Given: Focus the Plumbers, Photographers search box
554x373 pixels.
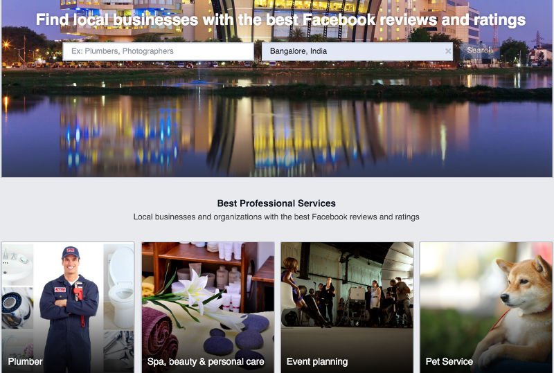Looking at the screenshot, I should click(159, 51).
